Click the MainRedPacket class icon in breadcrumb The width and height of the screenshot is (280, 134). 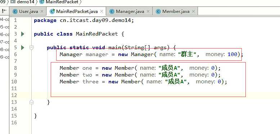(42, 2)
